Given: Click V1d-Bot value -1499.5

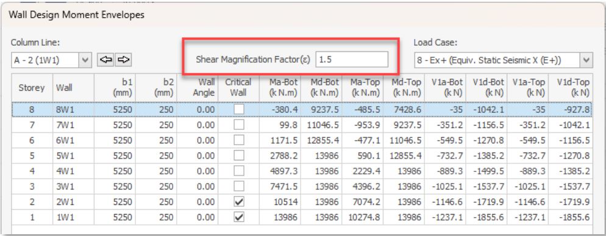Looking at the screenshot, I should tap(488, 171).
